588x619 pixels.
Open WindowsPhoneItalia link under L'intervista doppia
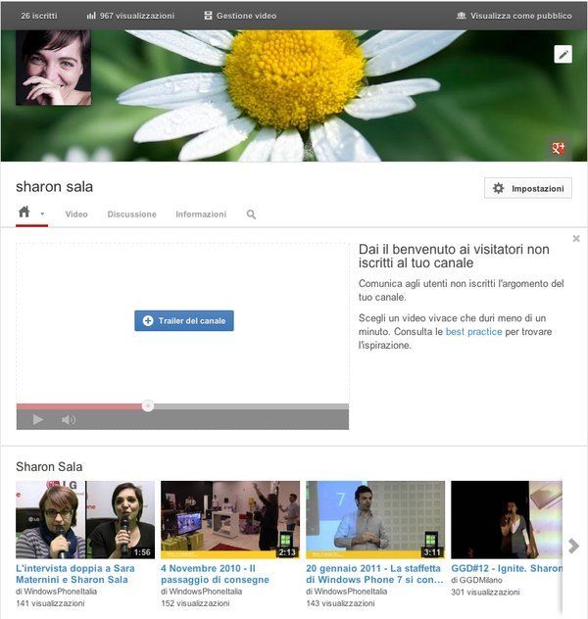(60, 592)
